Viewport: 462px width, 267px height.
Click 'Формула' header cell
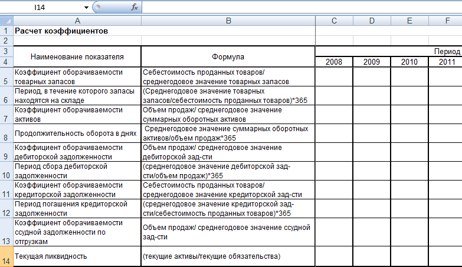(228, 56)
